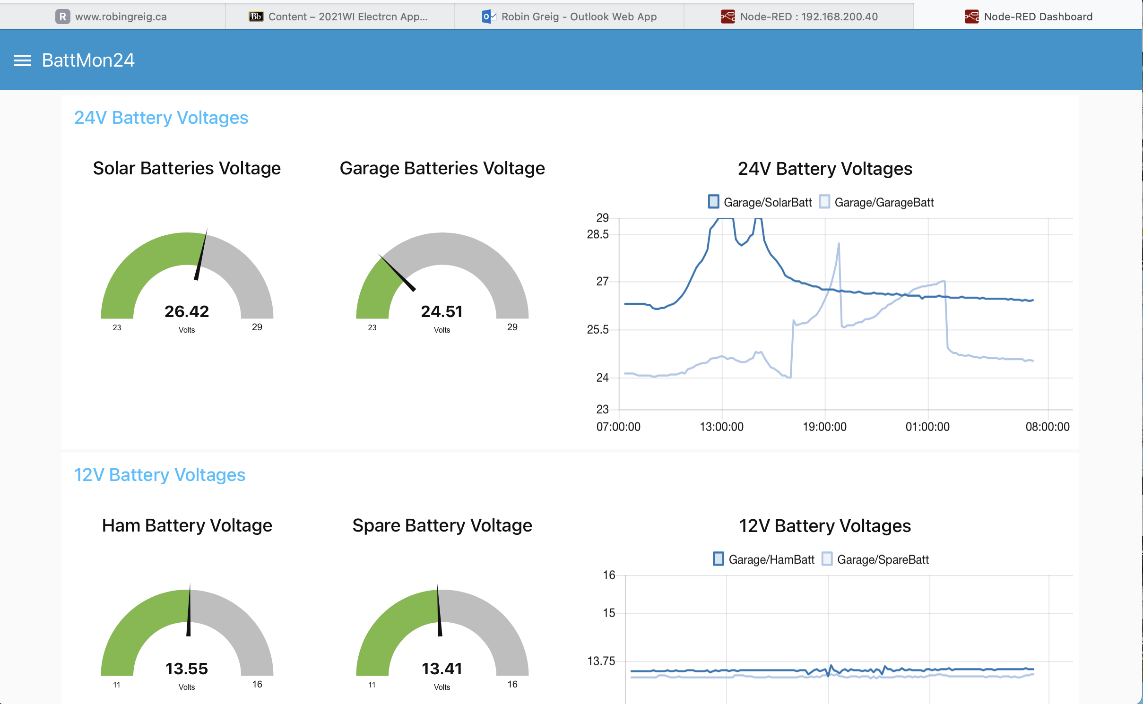Switch to the www.robingreig.ca tab
1143x704 pixels.
113,17
